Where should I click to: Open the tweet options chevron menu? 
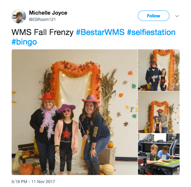(177, 16)
